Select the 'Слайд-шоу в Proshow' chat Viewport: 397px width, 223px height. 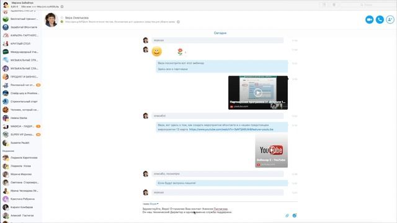[21, 94]
